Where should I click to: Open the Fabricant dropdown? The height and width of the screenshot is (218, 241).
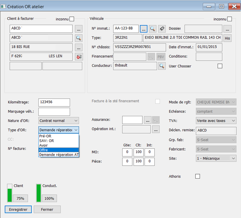216,149
